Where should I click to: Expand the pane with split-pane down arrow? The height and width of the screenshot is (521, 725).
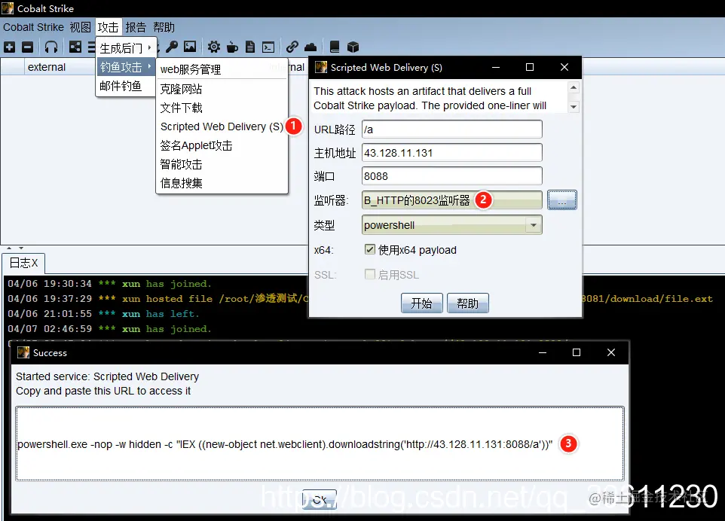click(21, 248)
